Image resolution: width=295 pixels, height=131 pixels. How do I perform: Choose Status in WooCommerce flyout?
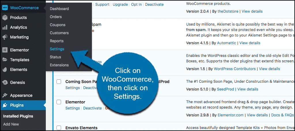coord(55,57)
